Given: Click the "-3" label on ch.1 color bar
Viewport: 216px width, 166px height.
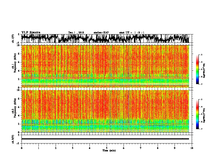Looking at the screenshot, I should [x=201, y=55].
